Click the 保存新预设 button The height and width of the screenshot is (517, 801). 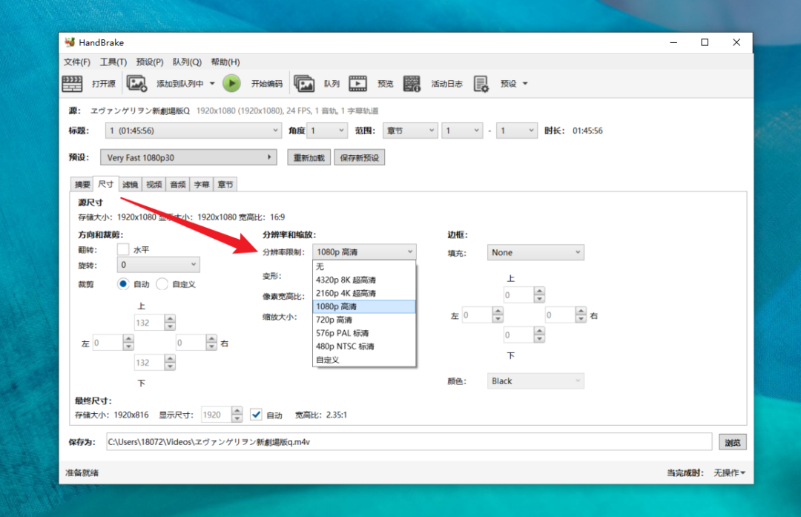360,158
